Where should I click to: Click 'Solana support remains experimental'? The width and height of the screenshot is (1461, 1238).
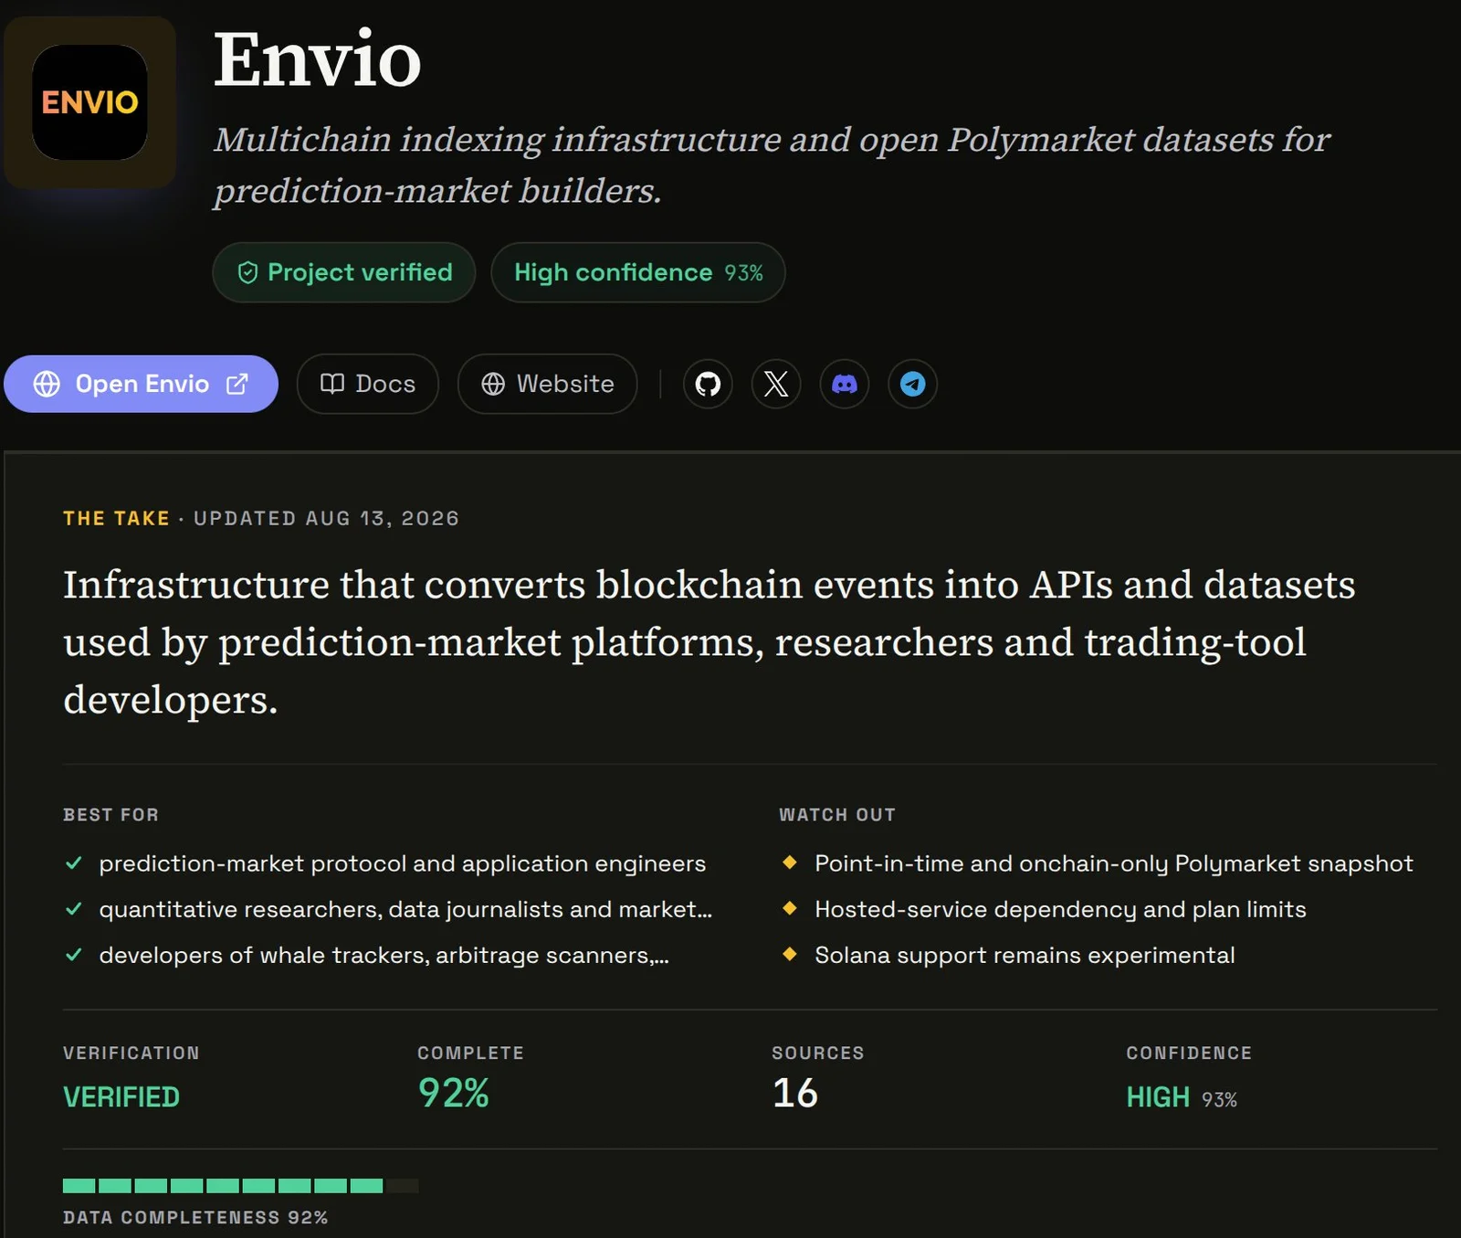(x=1025, y=955)
